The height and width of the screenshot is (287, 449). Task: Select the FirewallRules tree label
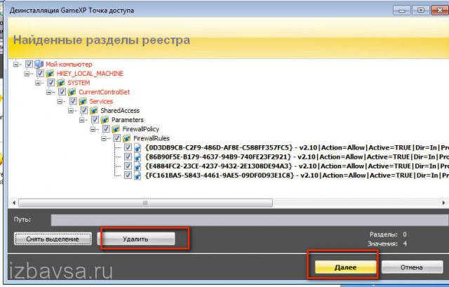coord(152,138)
